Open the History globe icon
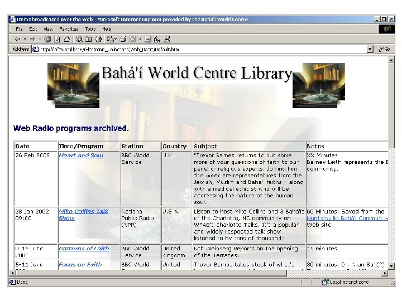This screenshot has width=402, height=301. click(x=98, y=39)
